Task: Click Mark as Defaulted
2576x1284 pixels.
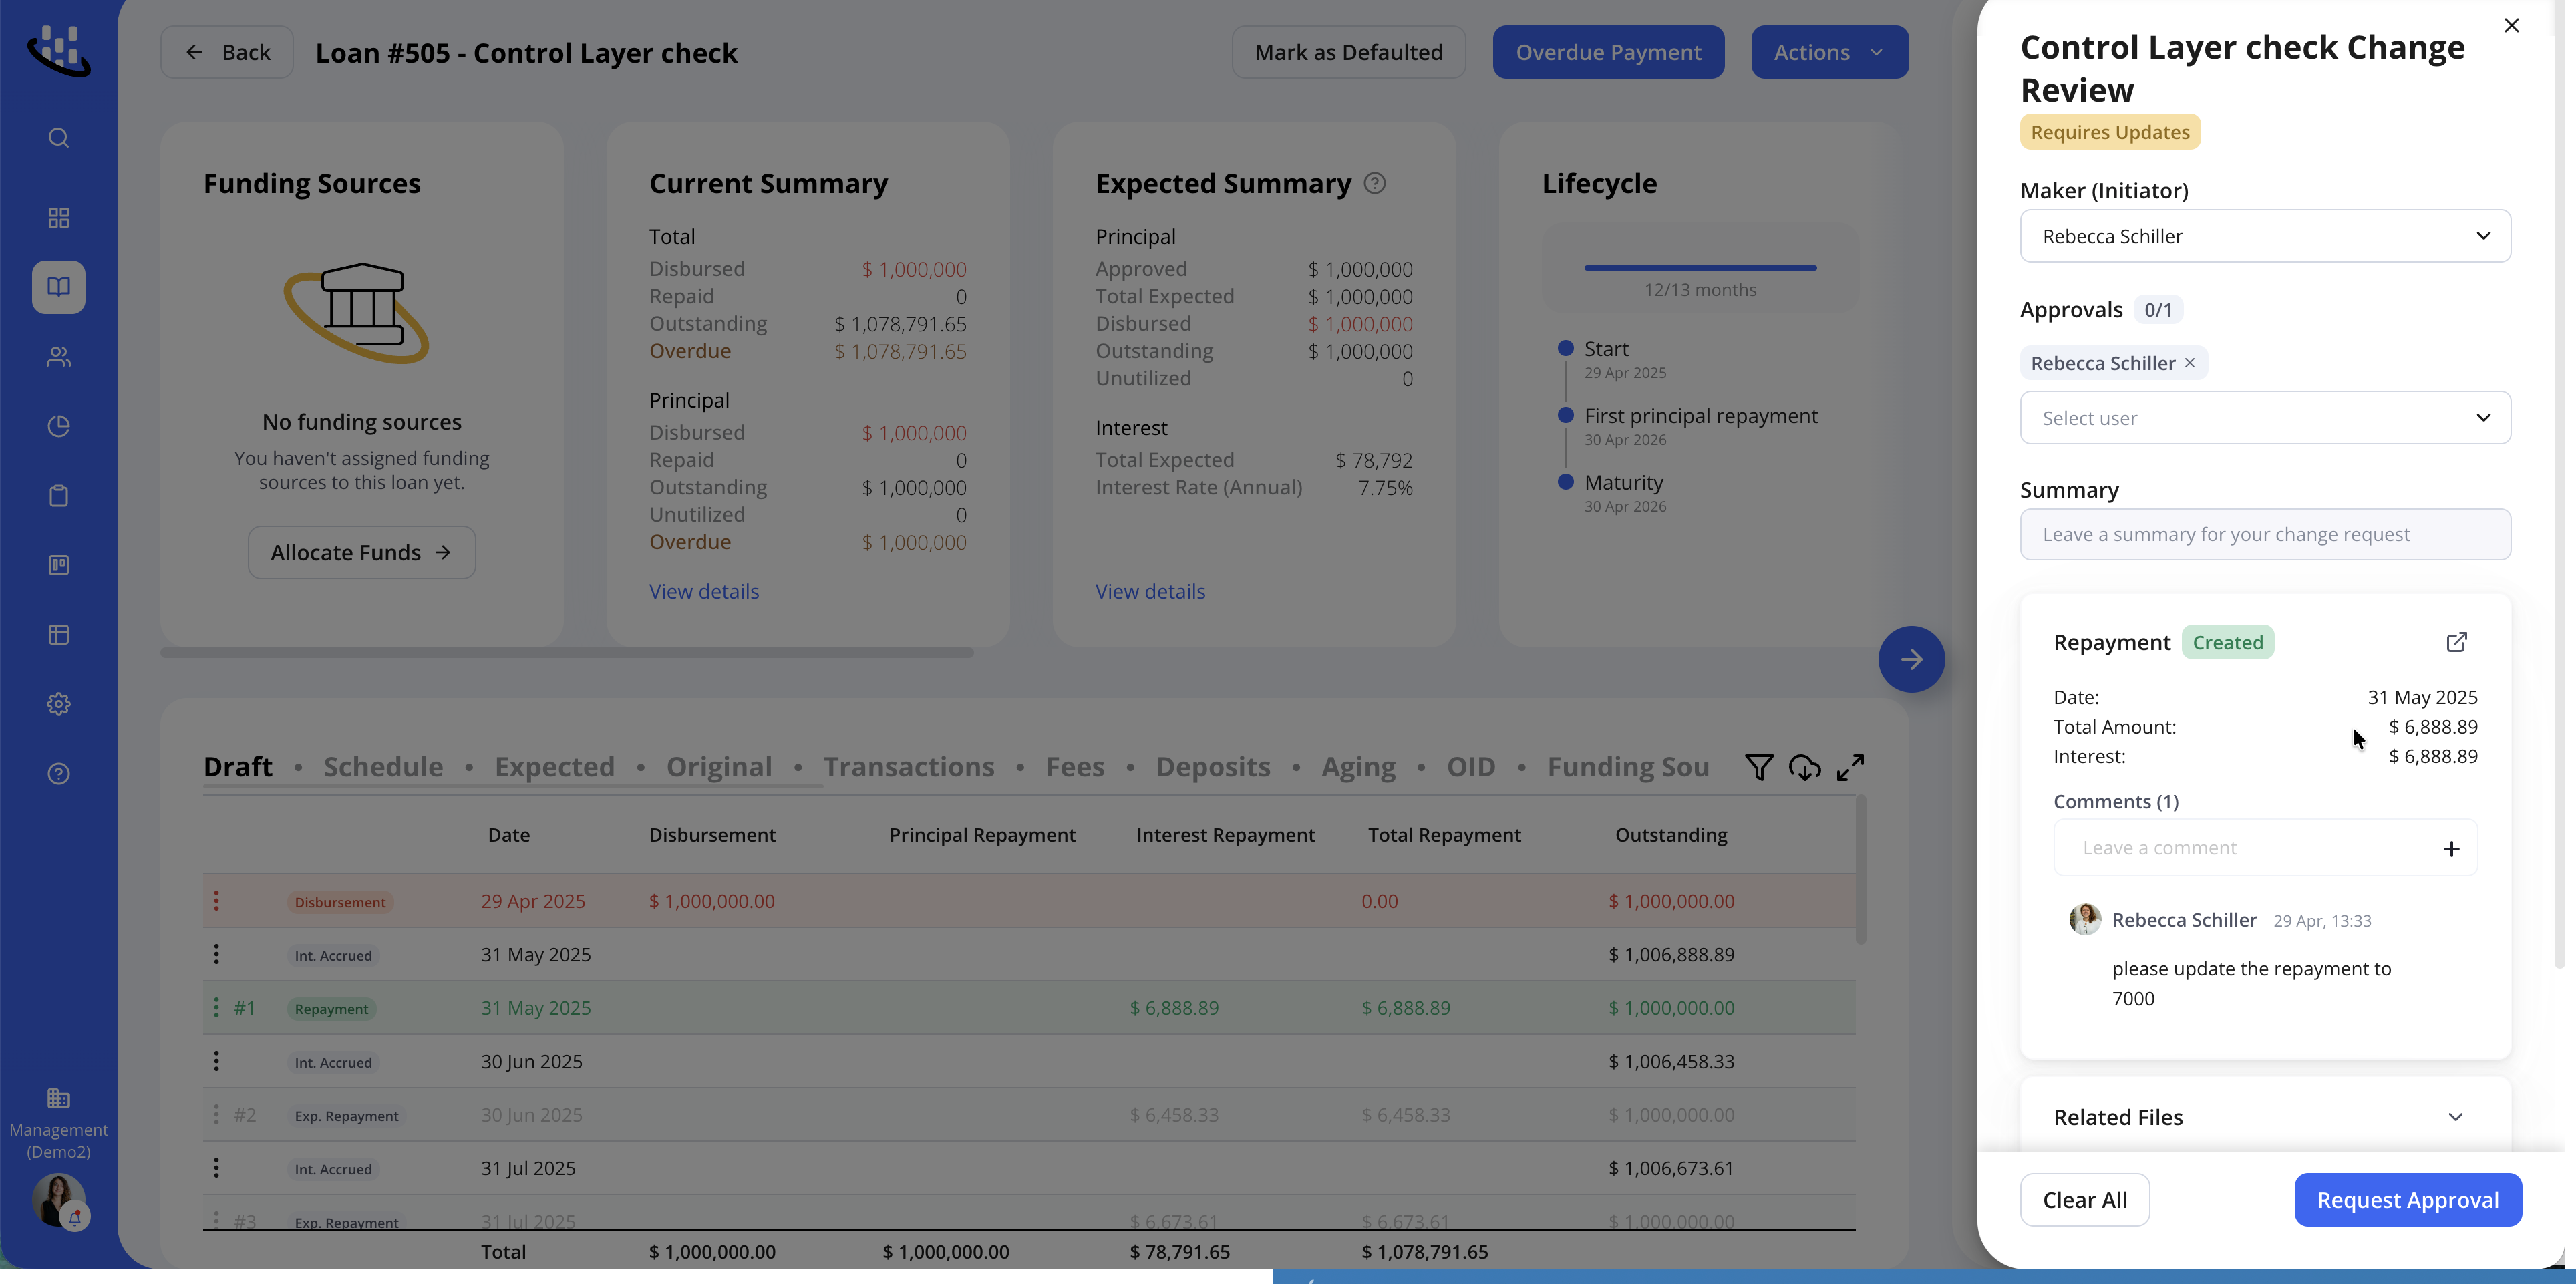Action: click(x=1348, y=52)
